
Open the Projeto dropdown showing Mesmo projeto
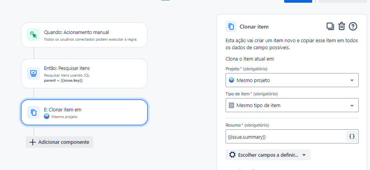[292, 81]
